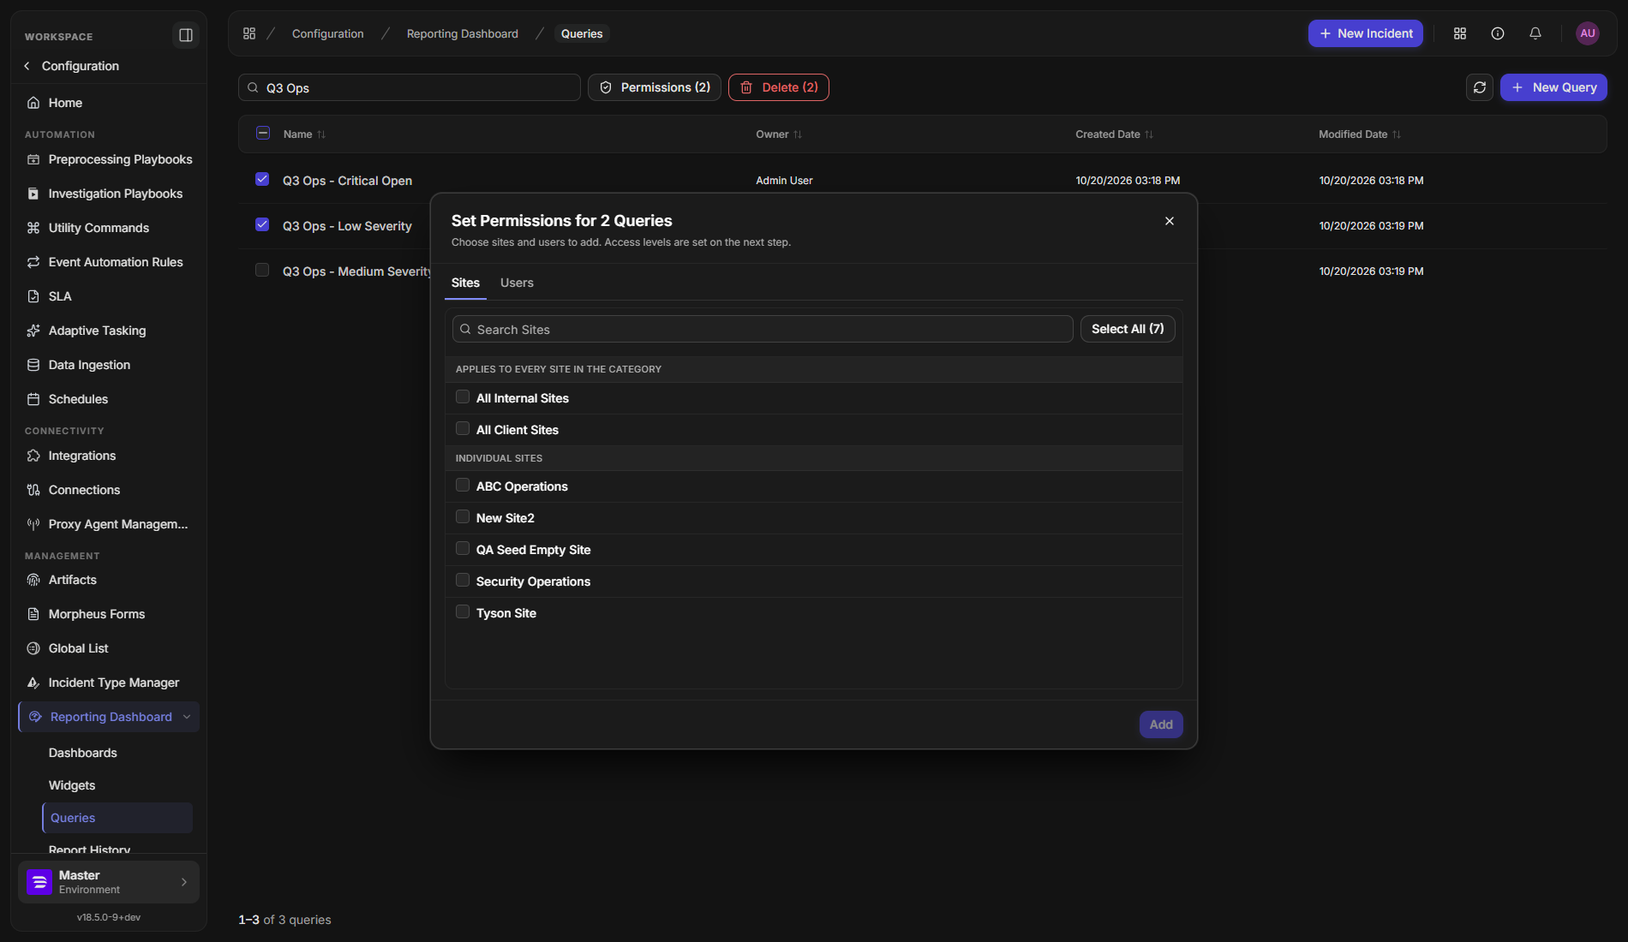The width and height of the screenshot is (1628, 942).
Task: Open Artifacts page
Action: 109,580
